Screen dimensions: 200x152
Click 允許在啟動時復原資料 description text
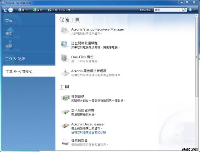87,33
